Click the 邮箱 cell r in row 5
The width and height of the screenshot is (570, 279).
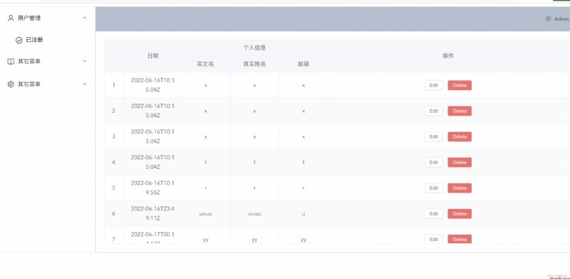coord(304,188)
